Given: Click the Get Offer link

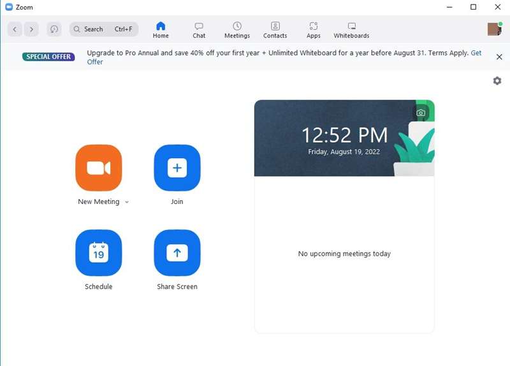Looking at the screenshot, I should (x=95, y=62).
